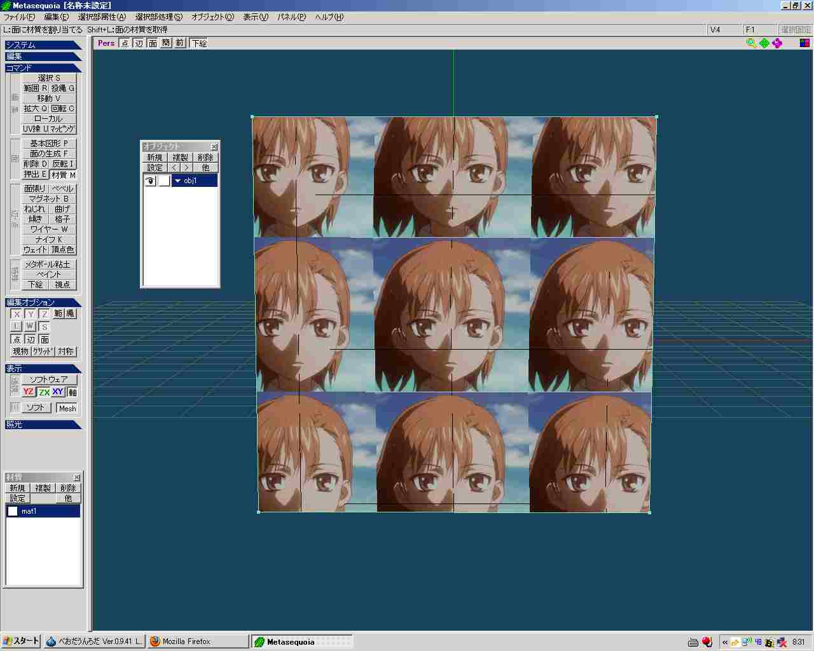Open the ヘルプ(H) menu
Screen dimensions: 814x651
329,17
